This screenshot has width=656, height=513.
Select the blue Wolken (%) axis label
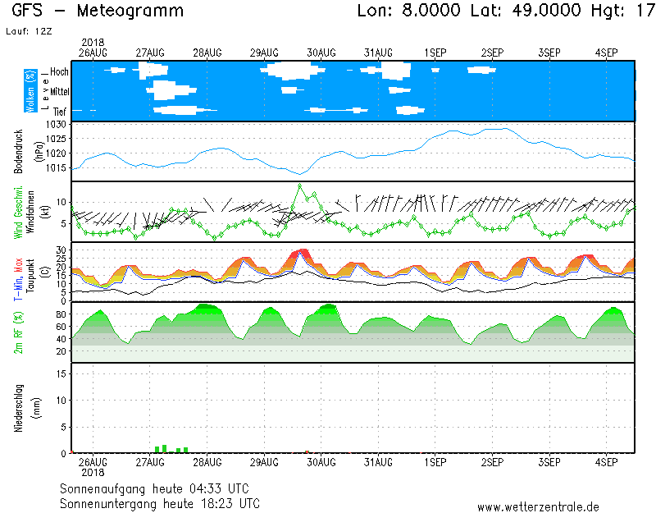[x=30, y=91]
